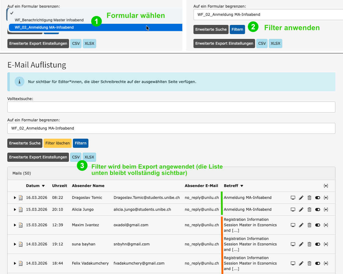Edit Felix Vadakumchery's entry with pencil icon
Screen dimensions: 343x274
pyautogui.click(x=301, y=263)
